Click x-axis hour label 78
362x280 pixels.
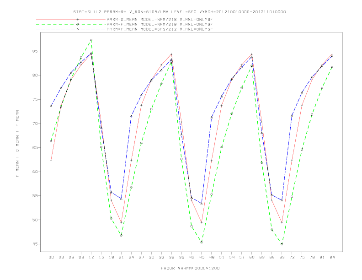click(312, 257)
